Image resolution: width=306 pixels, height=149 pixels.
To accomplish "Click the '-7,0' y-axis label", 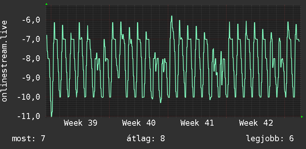I will [x=31, y=39].
